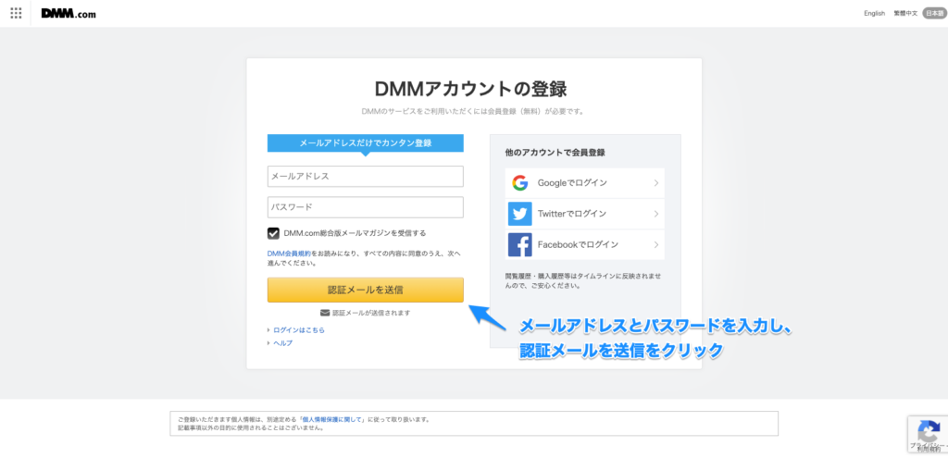
Task: Open the DMM会員規約 link
Action: click(x=288, y=253)
